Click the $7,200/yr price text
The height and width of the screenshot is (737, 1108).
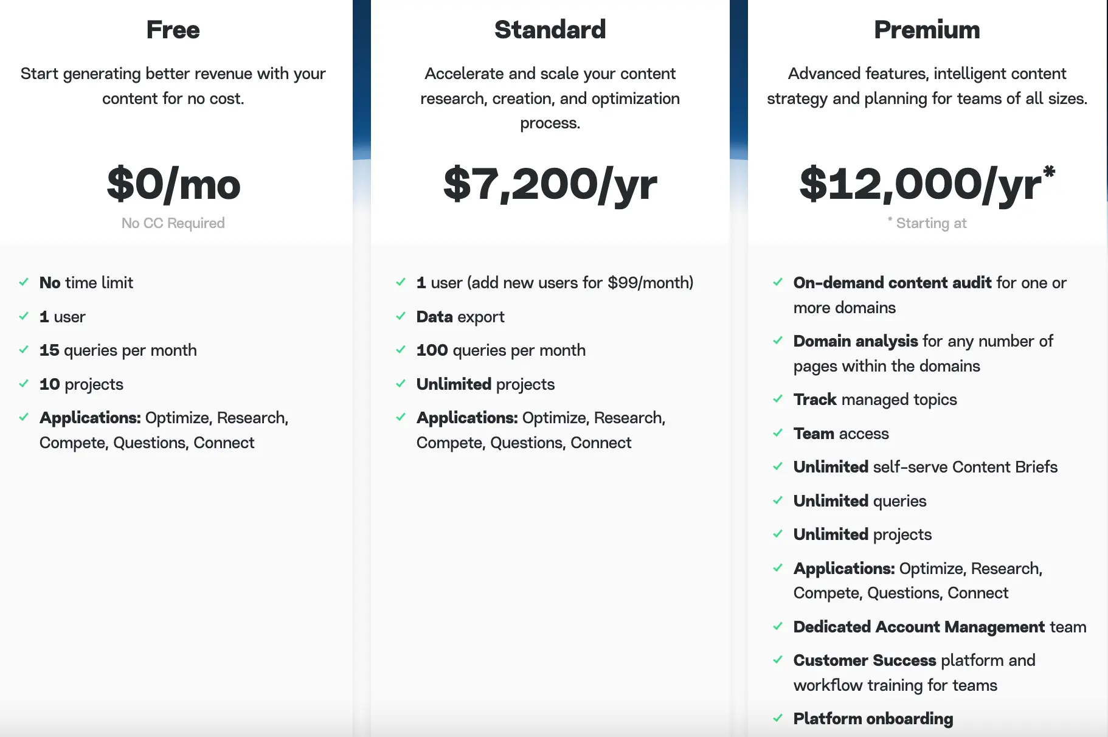(x=550, y=184)
